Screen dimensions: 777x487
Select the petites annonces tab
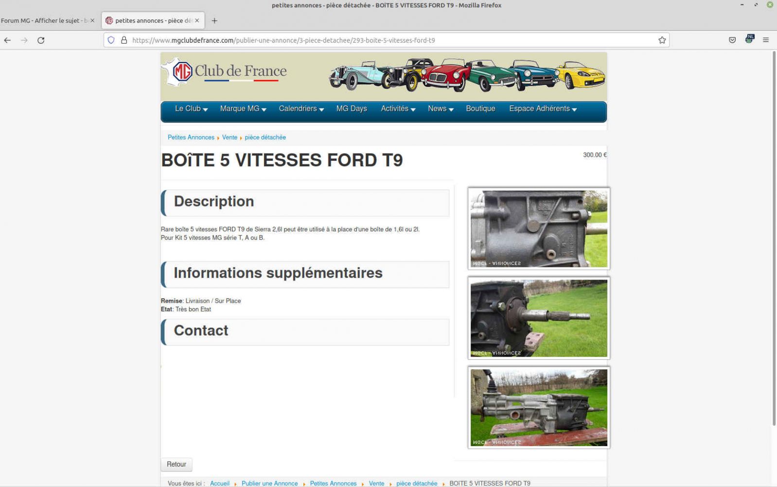click(x=153, y=20)
